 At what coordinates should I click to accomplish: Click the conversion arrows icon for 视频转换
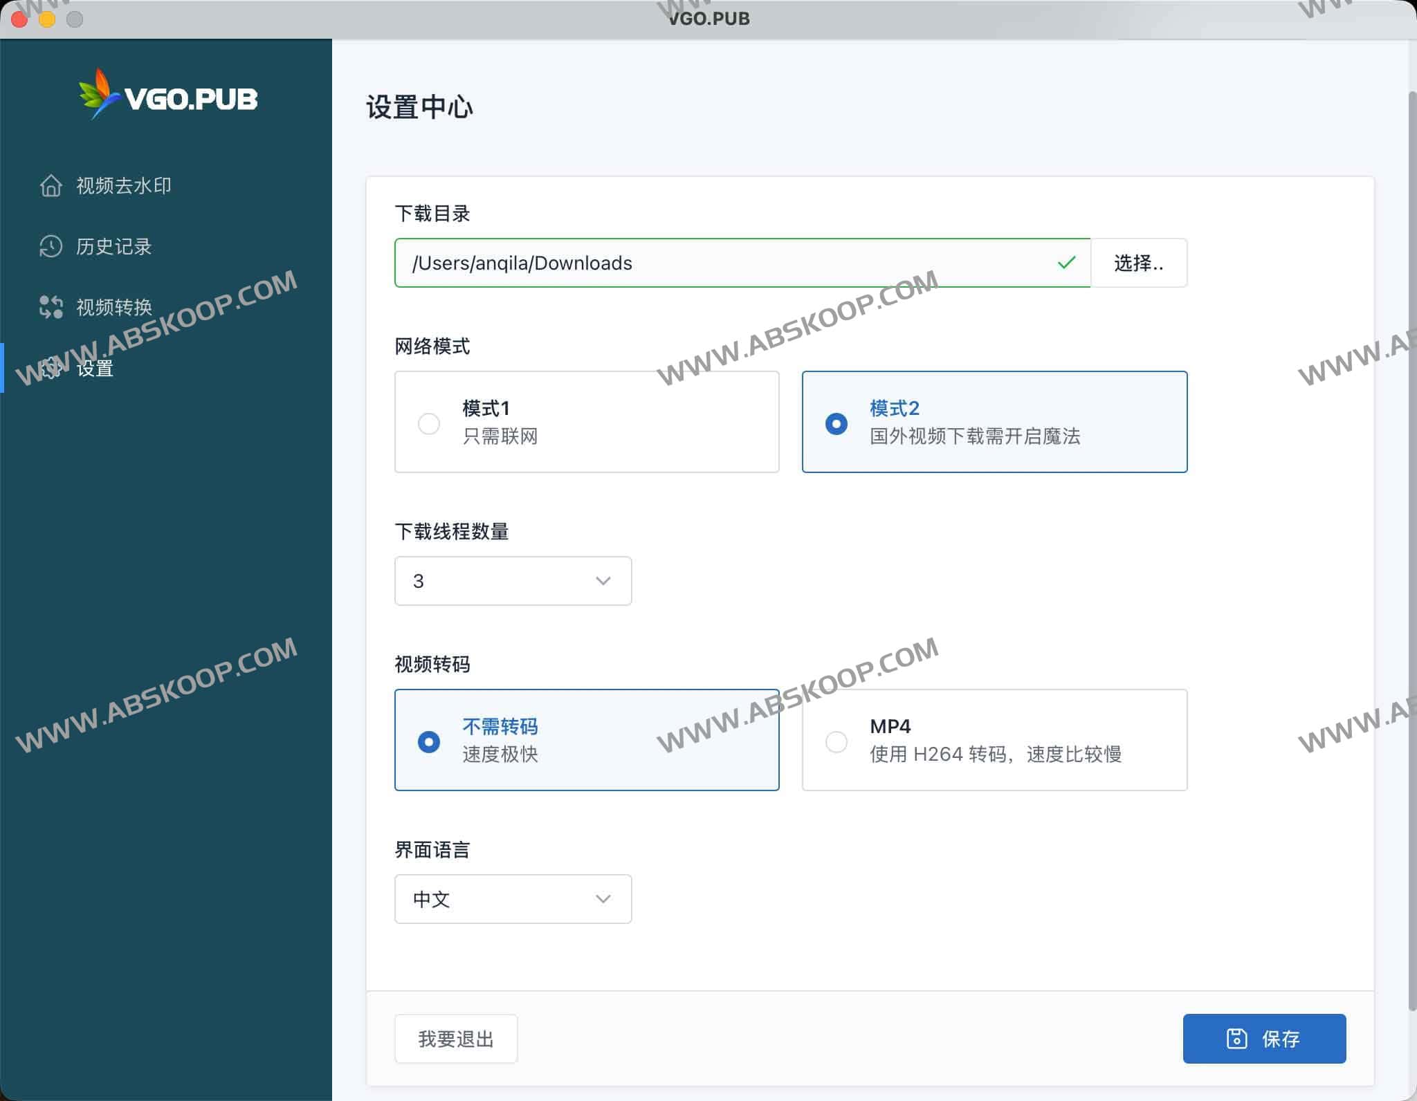(51, 307)
